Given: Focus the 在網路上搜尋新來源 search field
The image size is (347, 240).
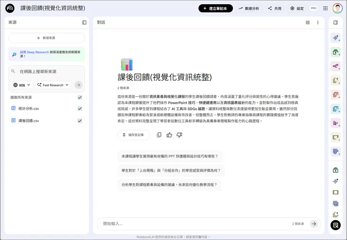Looking at the screenshot, I should [x=46, y=71].
